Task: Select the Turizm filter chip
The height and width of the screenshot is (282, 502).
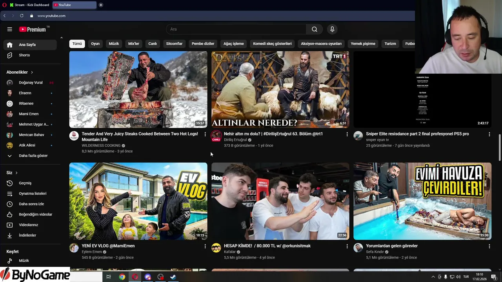Action: point(390,44)
